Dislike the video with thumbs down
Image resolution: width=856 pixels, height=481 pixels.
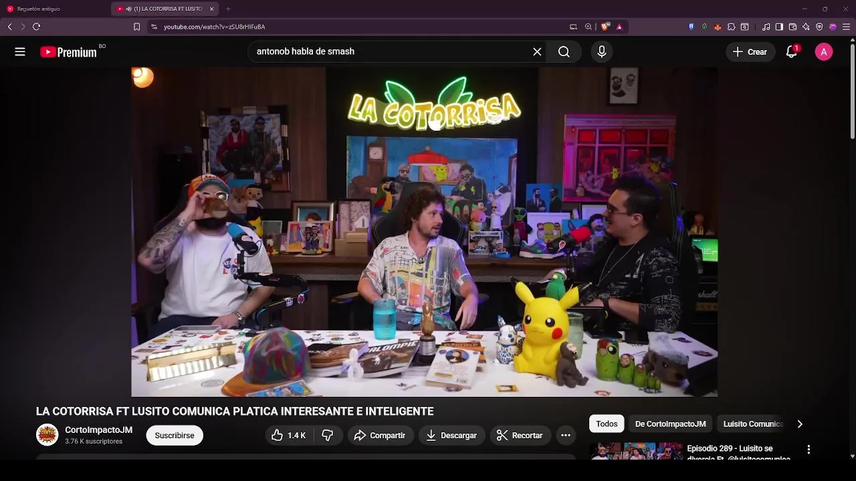click(x=328, y=436)
